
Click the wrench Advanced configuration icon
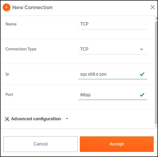pyautogui.click(x=7, y=119)
